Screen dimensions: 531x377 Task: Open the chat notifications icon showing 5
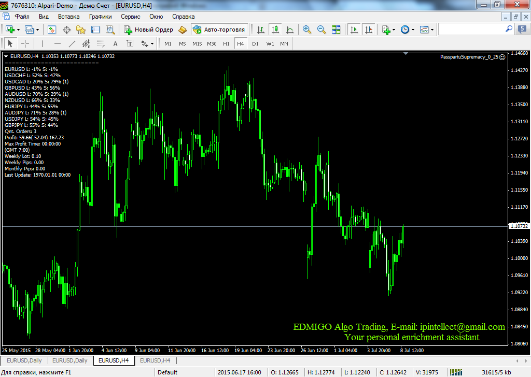(522, 30)
